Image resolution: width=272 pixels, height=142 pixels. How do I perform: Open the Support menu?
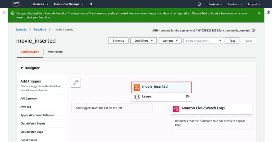(254, 4)
